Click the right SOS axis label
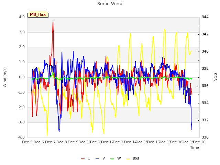Viewport: 220px width, 165px height. (x=215, y=77)
